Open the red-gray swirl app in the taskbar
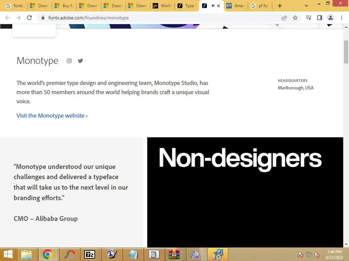Image resolution: width=349 pixels, height=261 pixels. 70,254
